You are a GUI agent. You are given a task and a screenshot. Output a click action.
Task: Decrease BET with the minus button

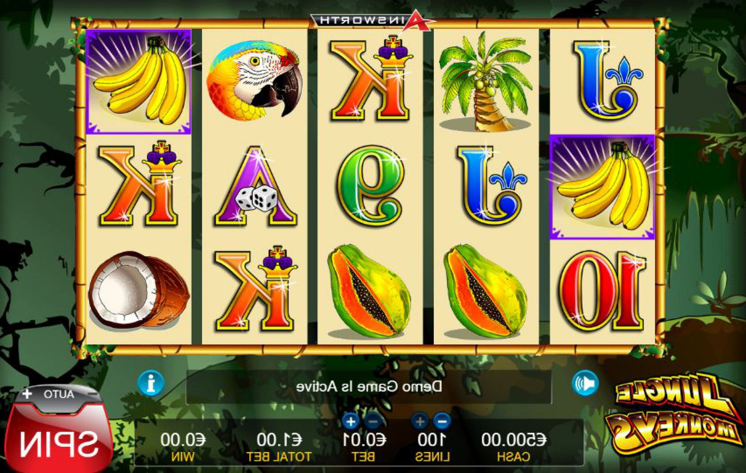pyautogui.click(x=372, y=422)
